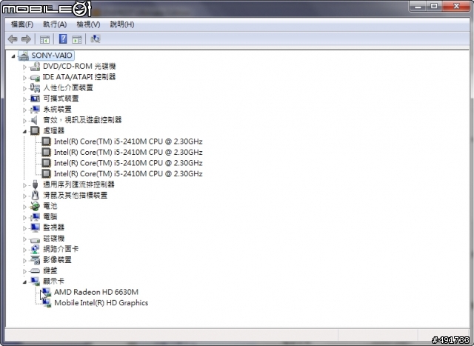Click the USB plug icon for 通用序列匯流排控制器
The height and width of the screenshot is (346, 474).
(35, 184)
